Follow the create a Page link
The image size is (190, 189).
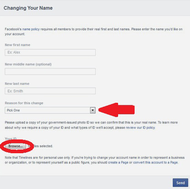[x=118, y=162]
